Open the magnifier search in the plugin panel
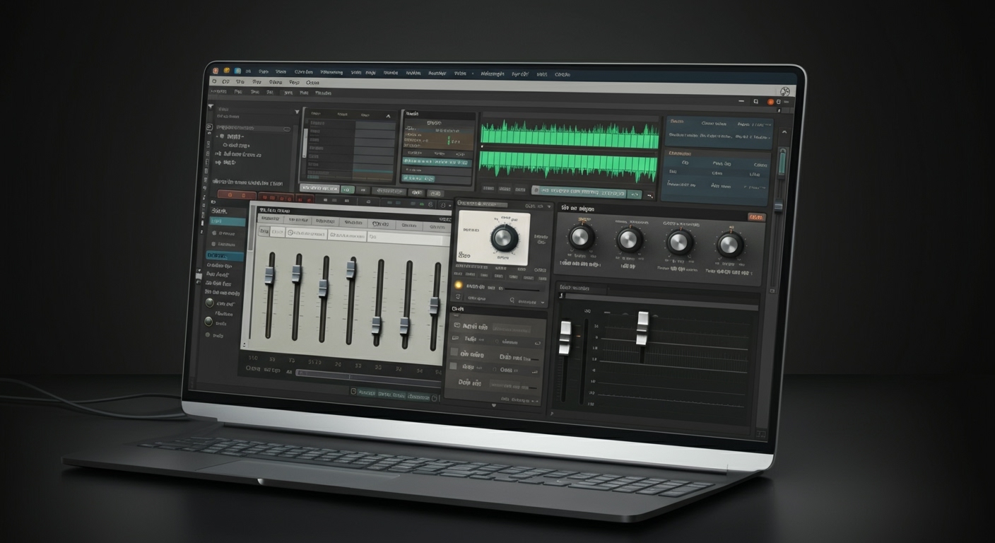 512,300
